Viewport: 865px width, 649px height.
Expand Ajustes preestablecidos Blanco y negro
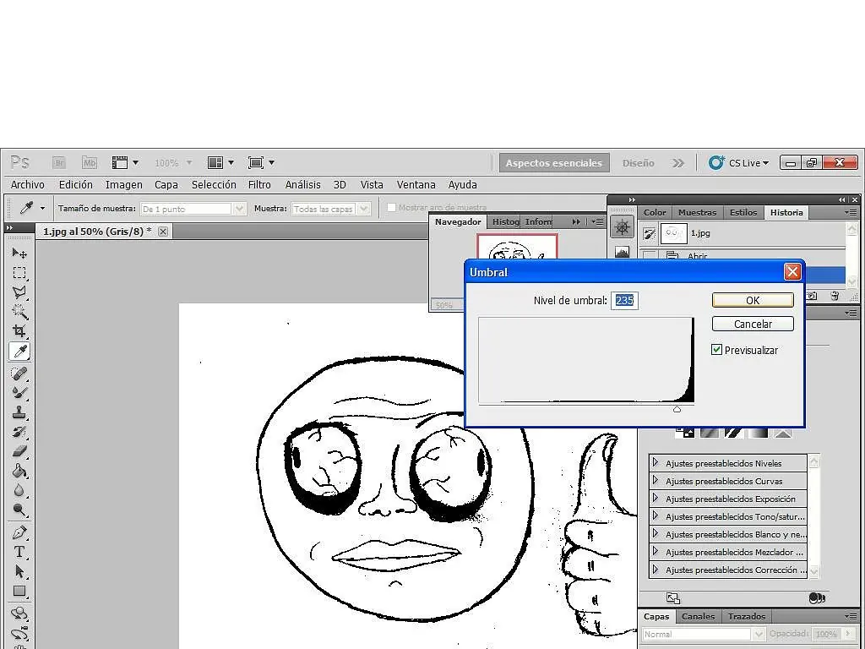pyautogui.click(x=656, y=533)
